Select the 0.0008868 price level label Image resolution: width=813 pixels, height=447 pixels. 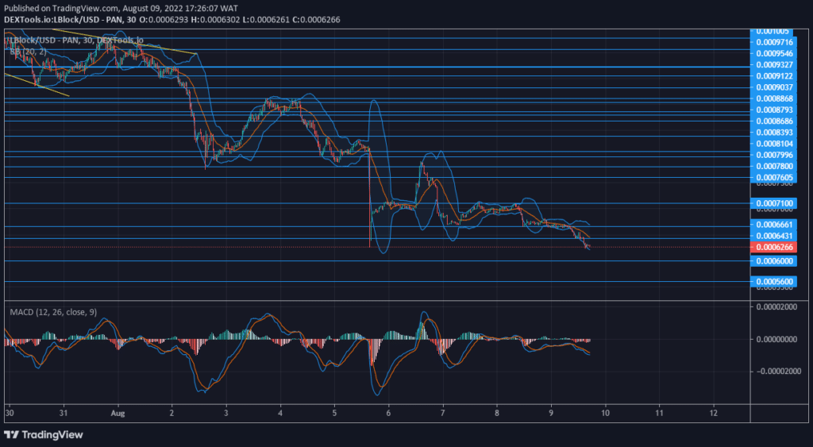point(774,98)
